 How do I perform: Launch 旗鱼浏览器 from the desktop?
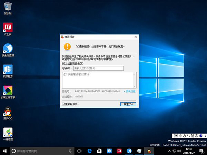coord(8,48)
